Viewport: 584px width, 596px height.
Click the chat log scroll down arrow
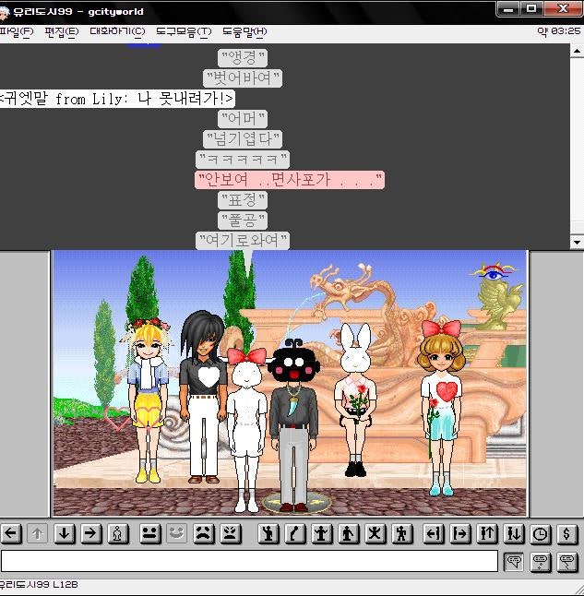pyautogui.click(x=577, y=242)
